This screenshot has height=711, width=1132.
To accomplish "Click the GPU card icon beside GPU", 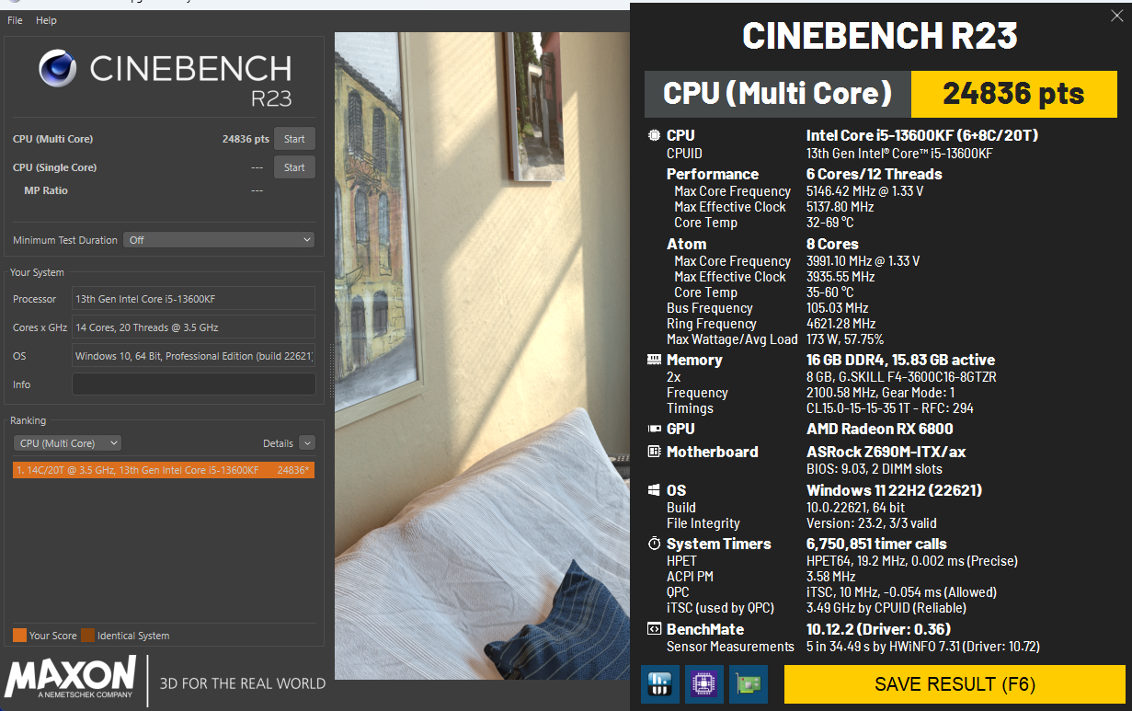I will 654,429.
